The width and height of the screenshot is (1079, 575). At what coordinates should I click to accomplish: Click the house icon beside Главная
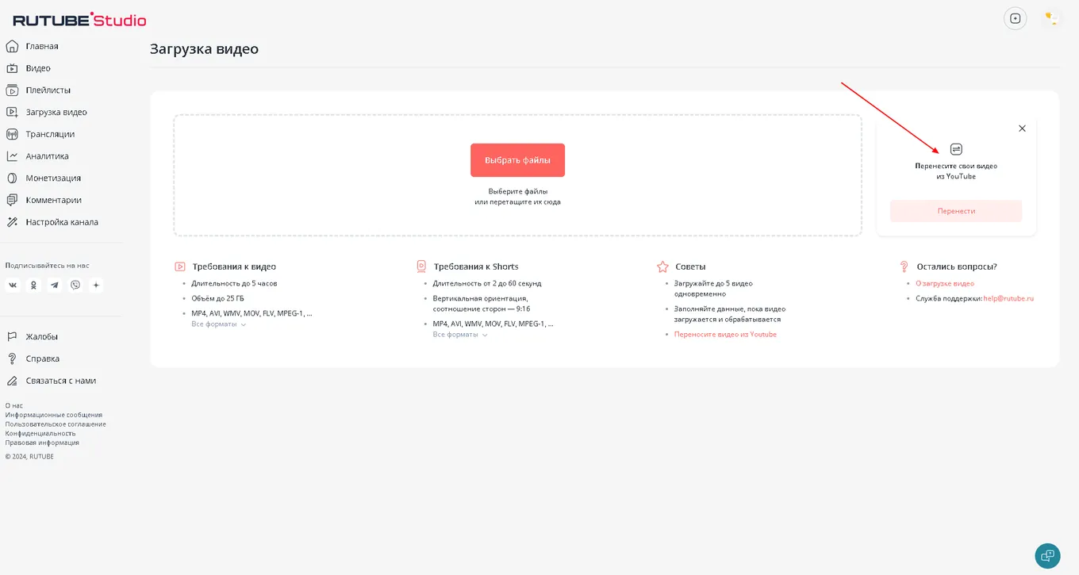(12, 46)
